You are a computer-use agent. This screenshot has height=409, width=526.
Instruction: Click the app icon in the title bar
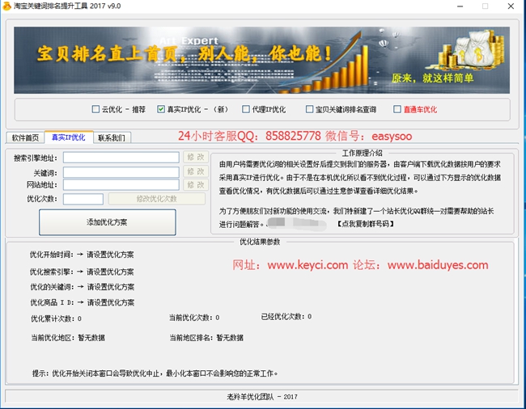coord(6,6)
